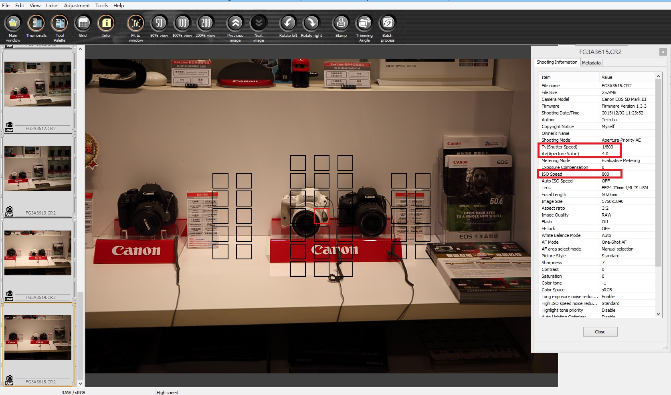Select the Av(Aperture Value) row

click(597, 154)
